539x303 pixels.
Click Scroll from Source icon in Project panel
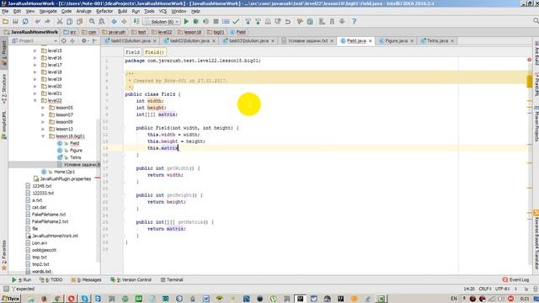point(64,40)
